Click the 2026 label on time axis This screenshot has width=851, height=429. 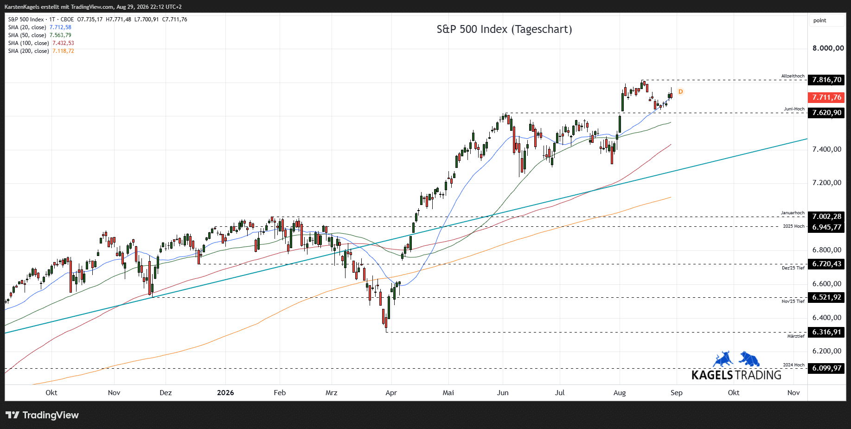coord(225,393)
